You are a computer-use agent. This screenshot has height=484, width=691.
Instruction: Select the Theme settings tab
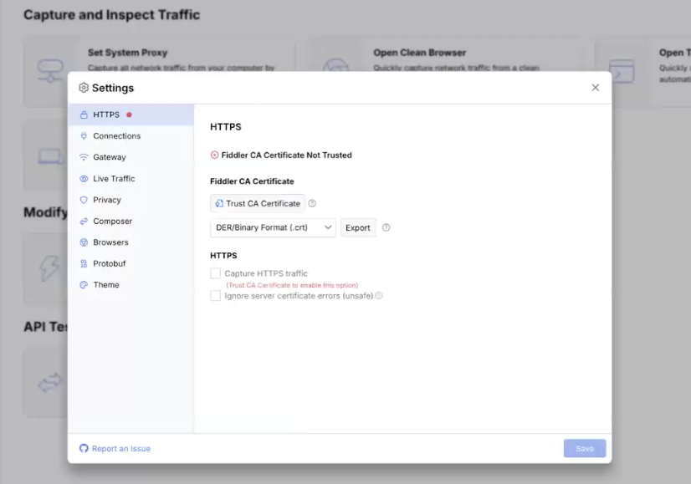pos(131,285)
